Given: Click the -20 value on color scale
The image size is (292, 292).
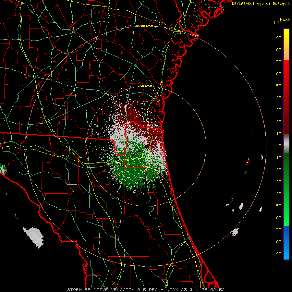Looking at the screenshot, I should (x=277, y=170).
